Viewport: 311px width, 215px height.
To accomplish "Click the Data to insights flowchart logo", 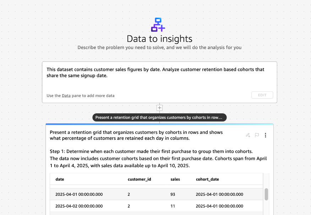I will tap(158, 25).
